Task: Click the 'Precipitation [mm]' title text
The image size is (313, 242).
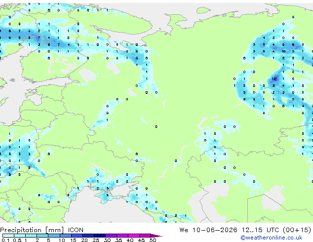Action: [32, 230]
